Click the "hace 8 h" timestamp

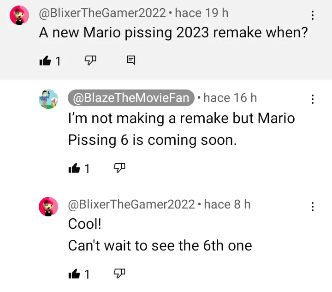pyautogui.click(x=227, y=204)
